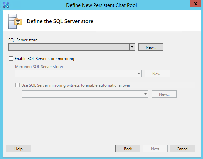This screenshot has width=203, height=159.
Task: Click inside the Mirroring SQL Server store field
Action: pos(76,74)
